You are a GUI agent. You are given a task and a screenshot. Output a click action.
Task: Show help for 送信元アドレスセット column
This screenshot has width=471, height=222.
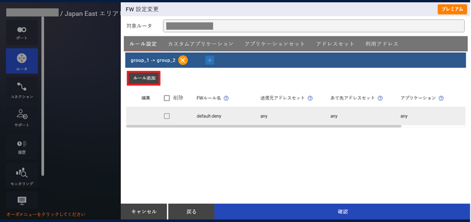point(310,98)
